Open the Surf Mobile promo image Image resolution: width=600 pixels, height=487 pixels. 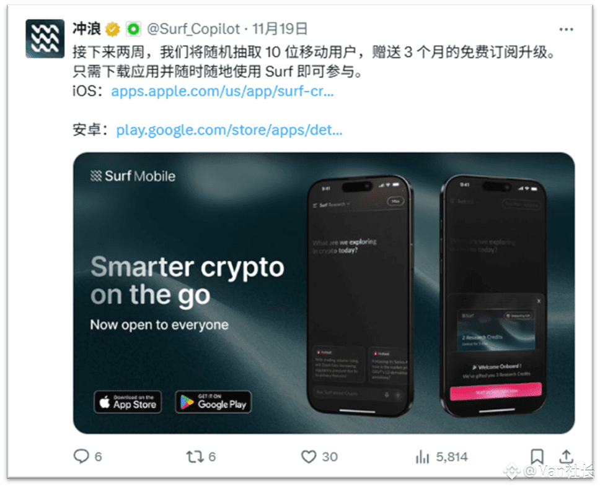tap(324, 293)
